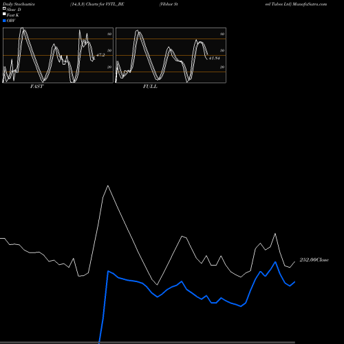Click the Fast K legend swatch
This screenshot has height=344, width=344.
4,14
